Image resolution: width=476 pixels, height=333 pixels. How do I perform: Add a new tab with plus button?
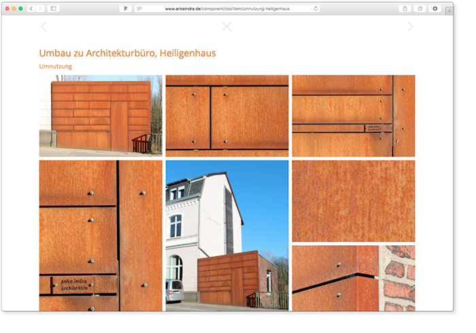[449, 12]
